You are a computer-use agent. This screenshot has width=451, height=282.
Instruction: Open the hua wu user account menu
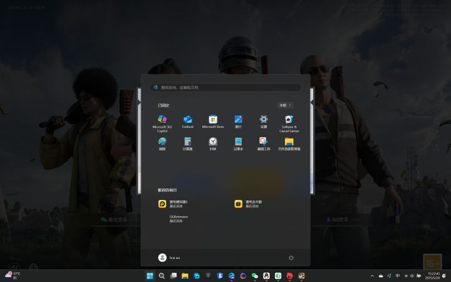click(169, 258)
